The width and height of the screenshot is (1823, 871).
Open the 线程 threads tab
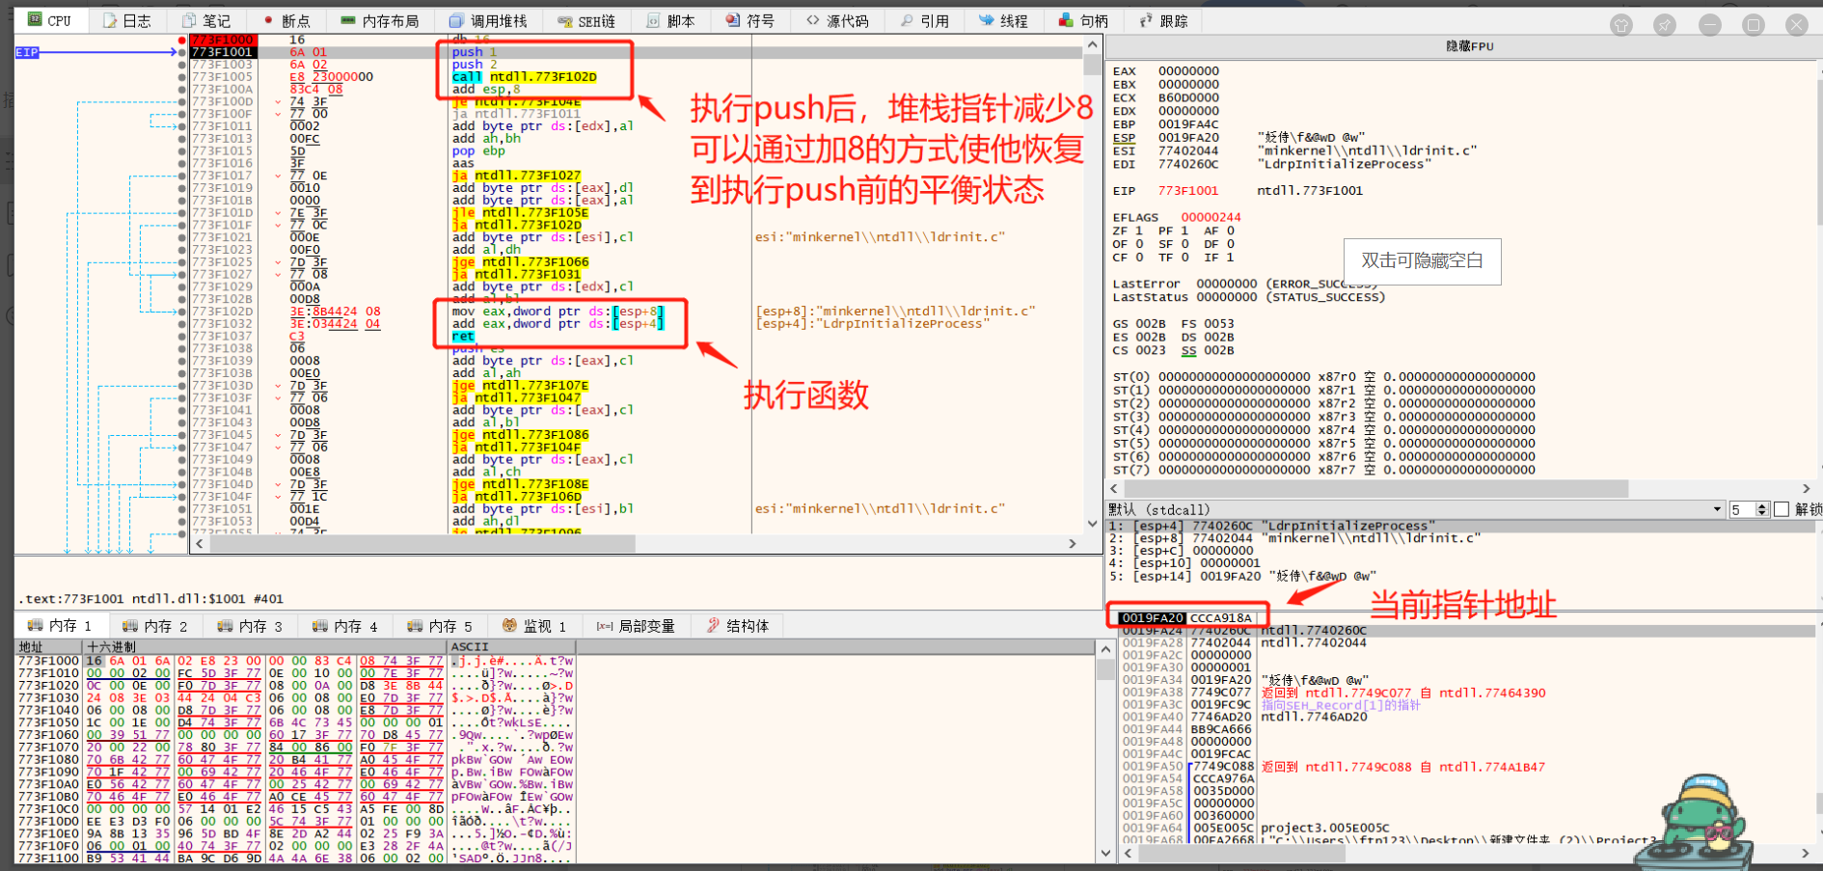click(1004, 20)
